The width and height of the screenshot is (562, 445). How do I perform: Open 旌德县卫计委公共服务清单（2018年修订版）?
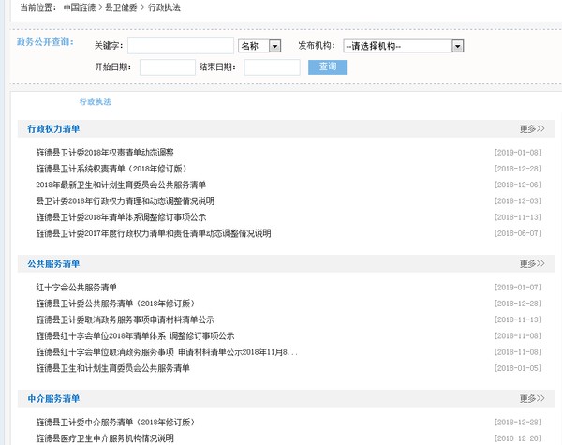pyautogui.click(x=115, y=304)
